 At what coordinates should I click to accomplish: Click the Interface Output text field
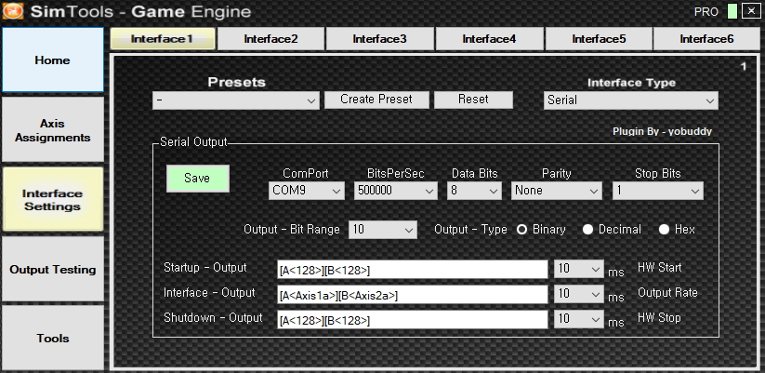pyautogui.click(x=413, y=294)
